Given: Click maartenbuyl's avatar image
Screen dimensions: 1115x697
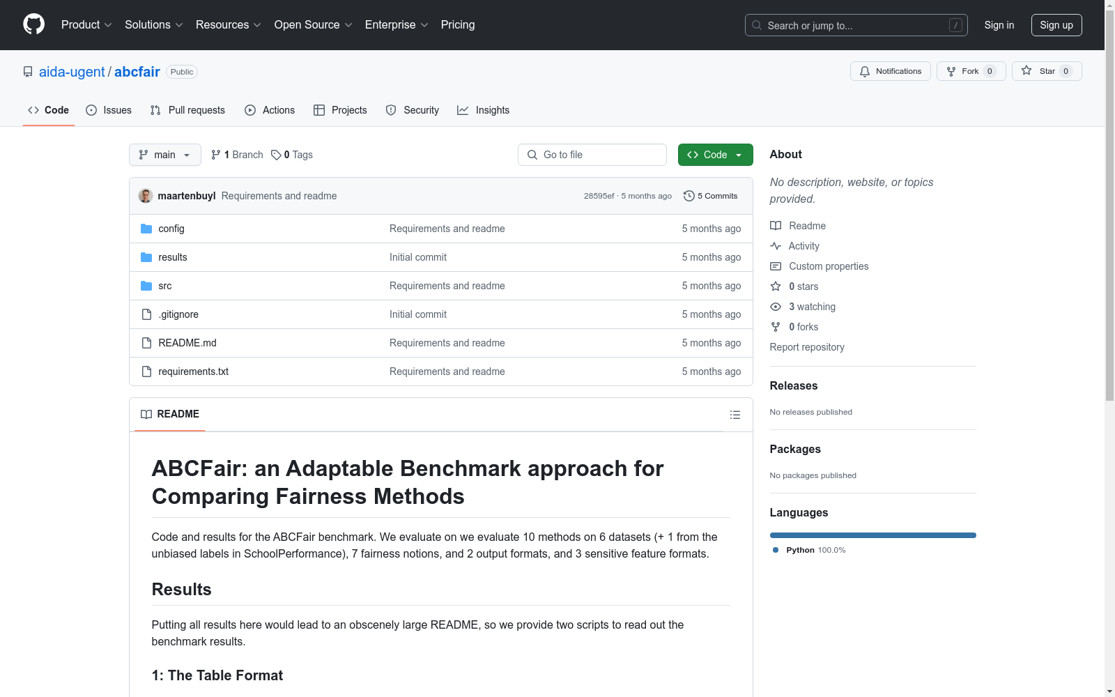Looking at the screenshot, I should pyautogui.click(x=146, y=196).
